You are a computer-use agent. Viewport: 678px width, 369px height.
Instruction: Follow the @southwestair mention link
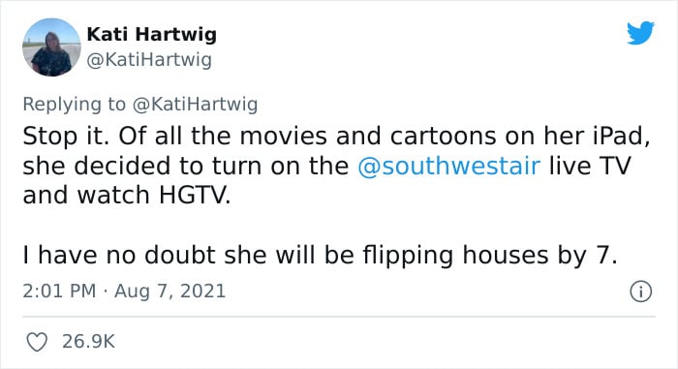448,167
